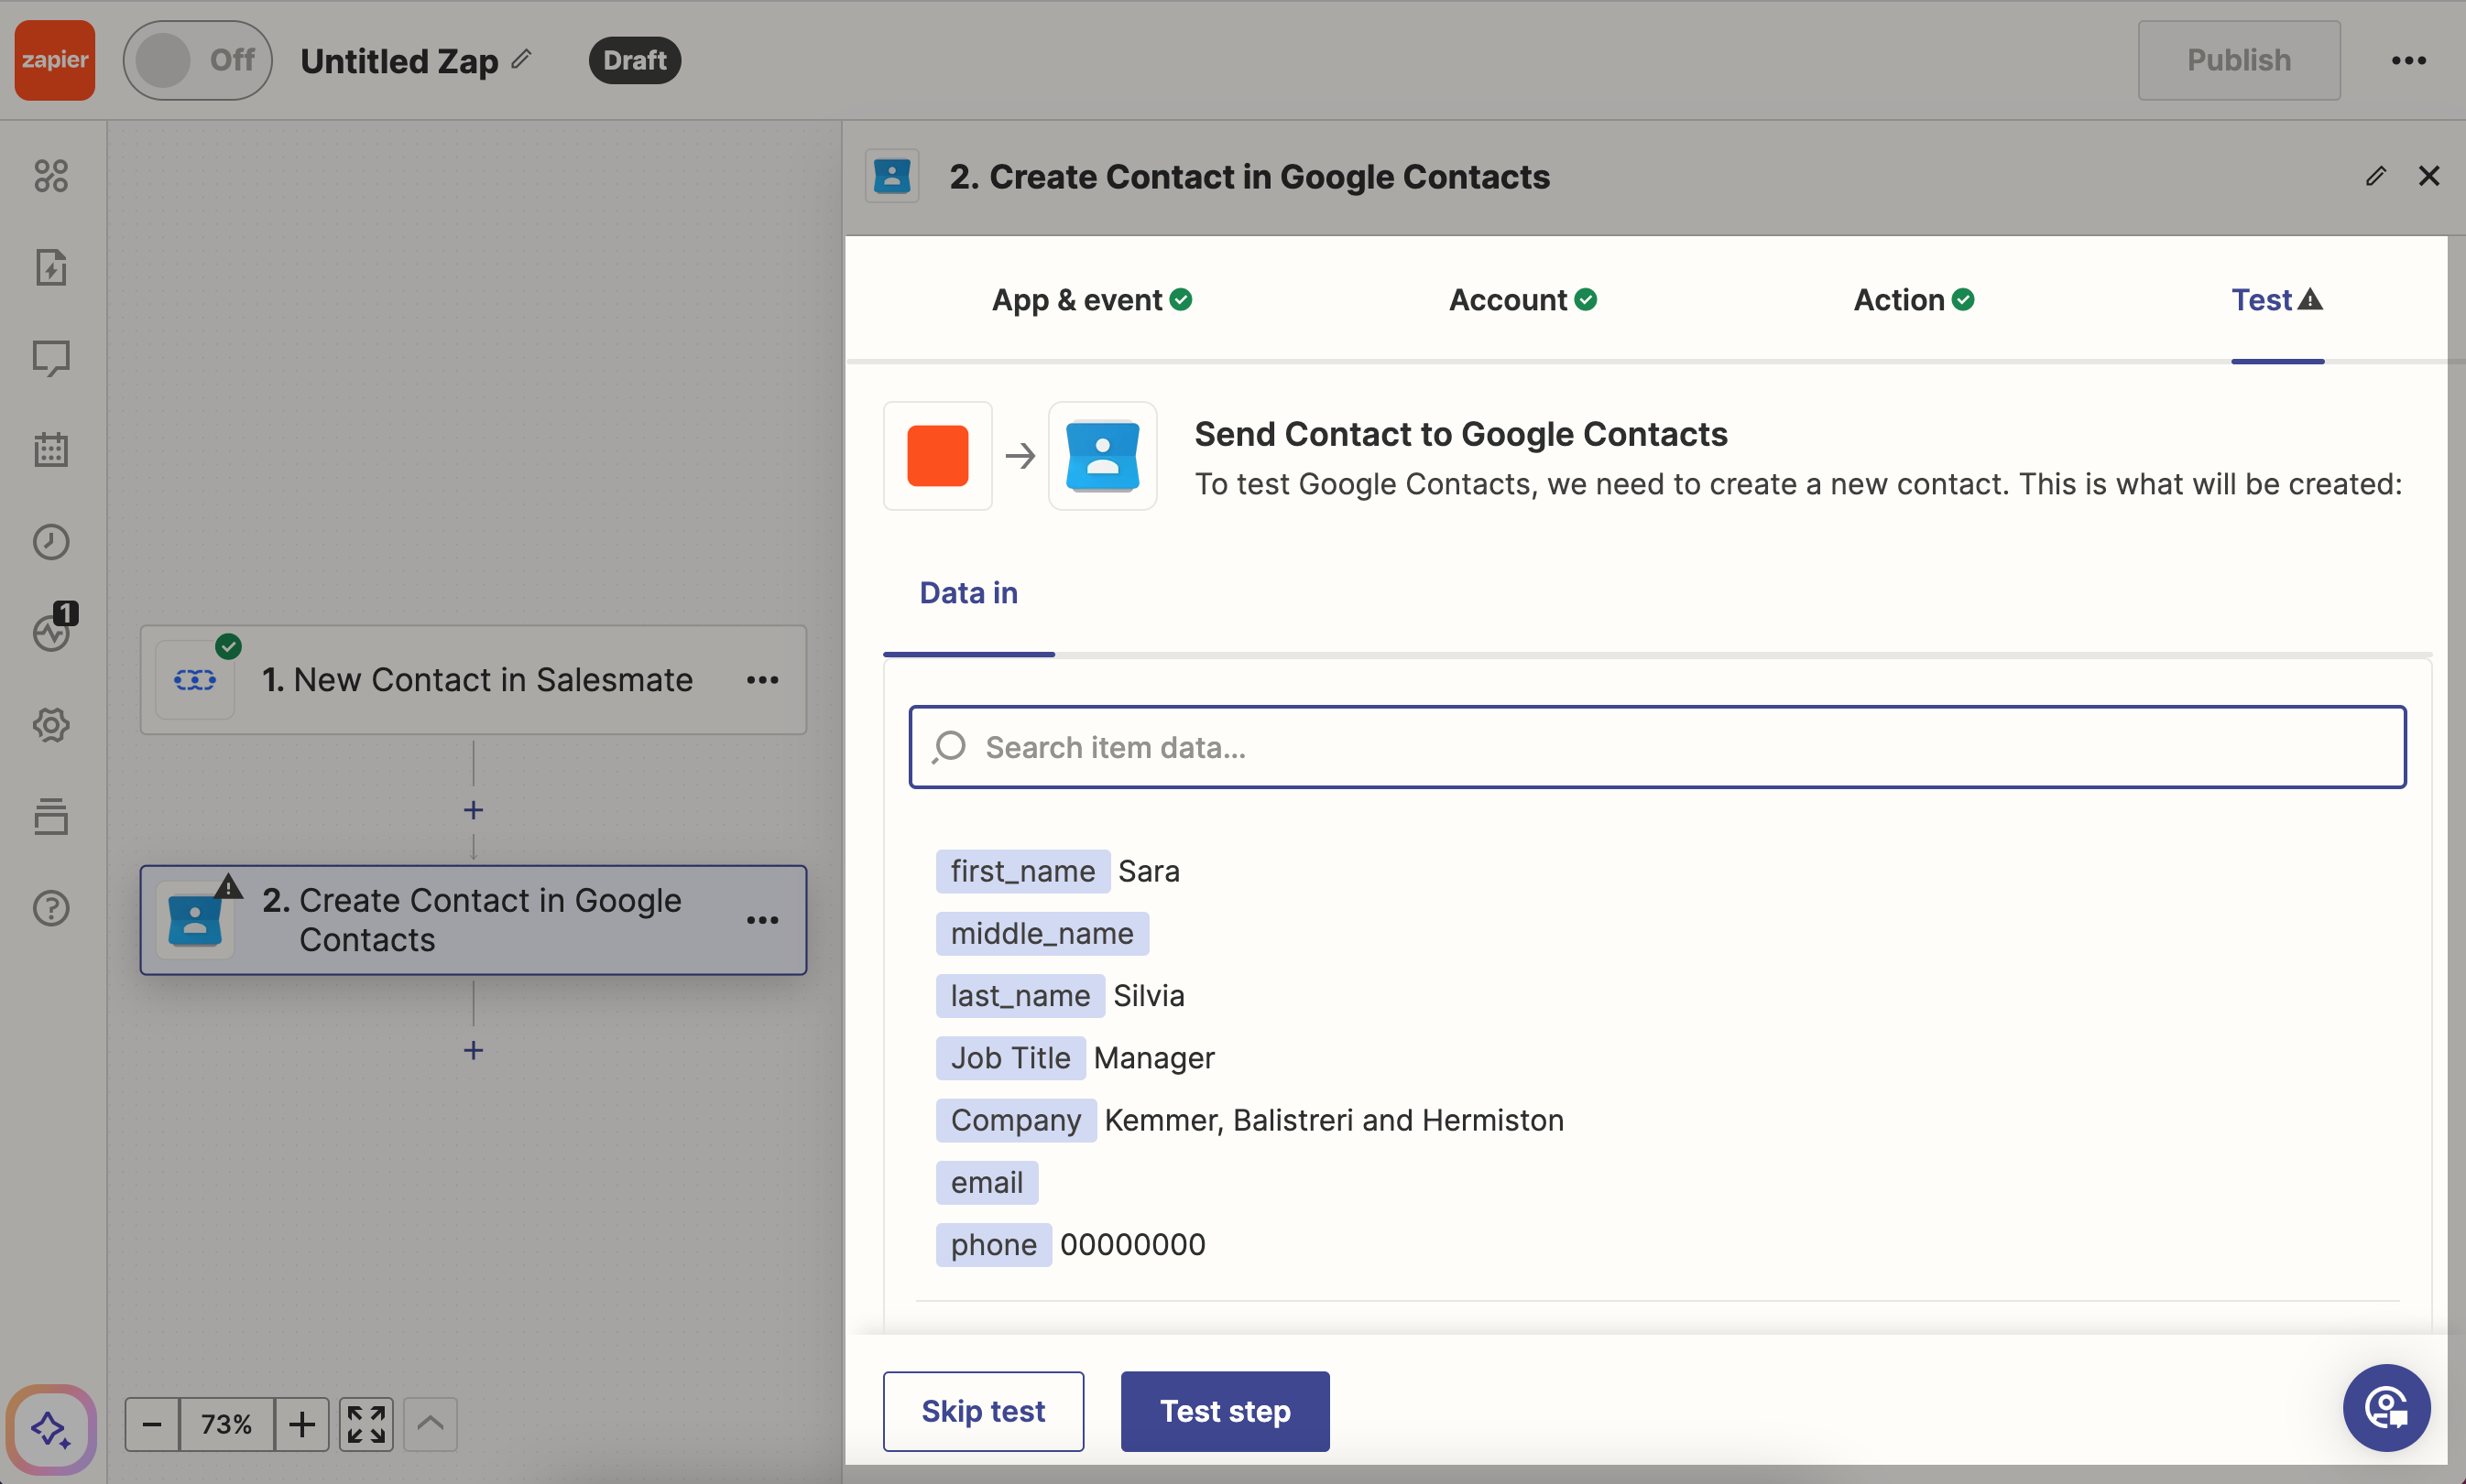This screenshot has width=2466, height=1484.
Task: Click the Skip test button
Action: pyautogui.click(x=982, y=1411)
